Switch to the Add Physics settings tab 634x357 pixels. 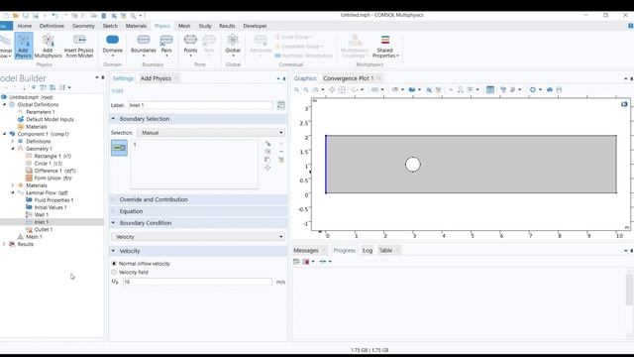[x=156, y=78]
